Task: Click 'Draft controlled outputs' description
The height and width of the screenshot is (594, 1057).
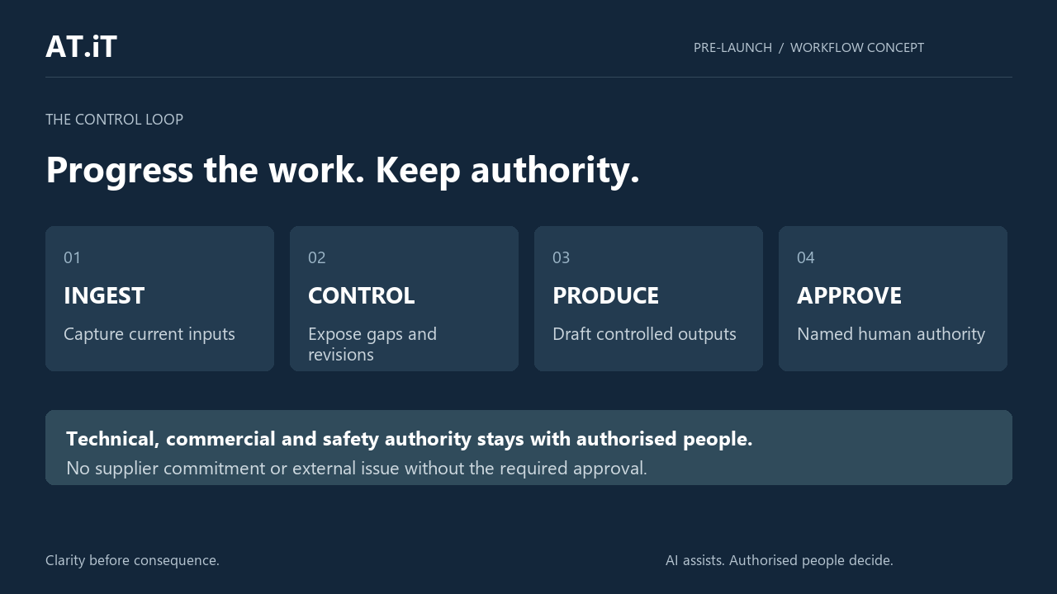Action: 644,334
